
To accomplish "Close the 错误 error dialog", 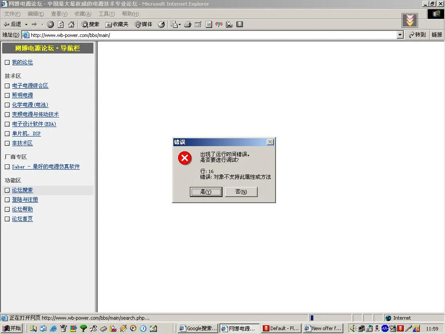I will point(270,142).
